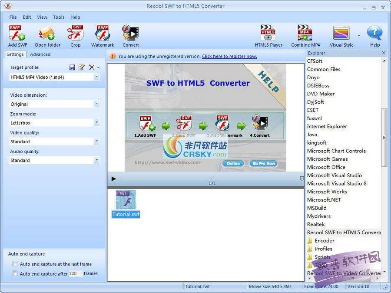
Task: Select Common Files in Explorer
Action: click(x=324, y=69)
